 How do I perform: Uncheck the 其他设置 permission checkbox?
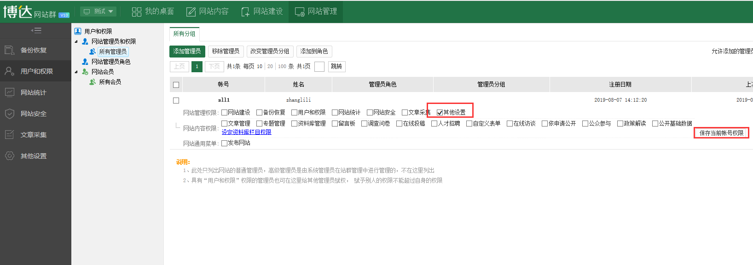[440, 113]
